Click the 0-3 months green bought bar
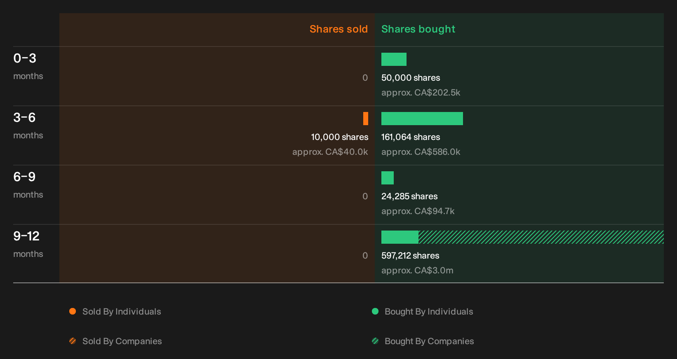The image size is (677, 359). click(x=394, y=59)
